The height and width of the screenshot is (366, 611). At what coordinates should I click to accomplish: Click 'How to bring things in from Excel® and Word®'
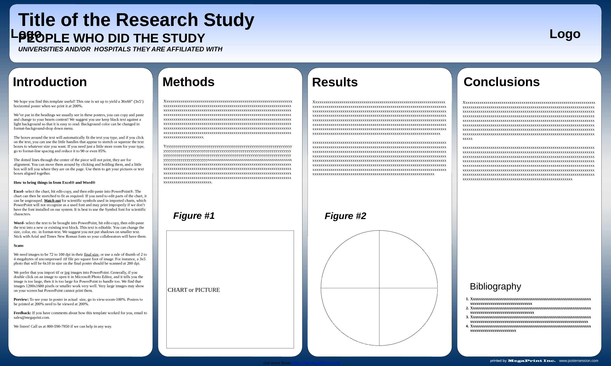(x=54, y=182)
